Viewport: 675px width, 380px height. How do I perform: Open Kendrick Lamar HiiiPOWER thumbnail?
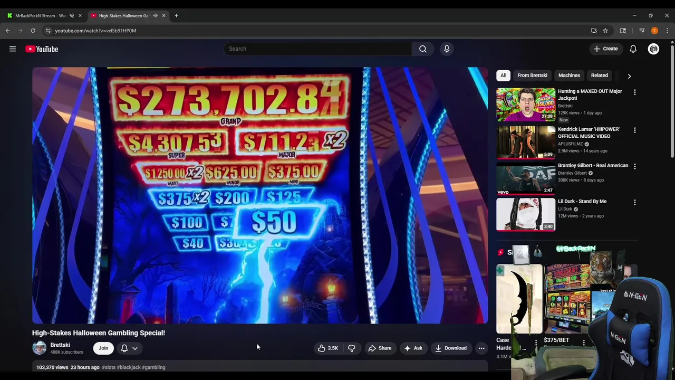click(526, 142)
